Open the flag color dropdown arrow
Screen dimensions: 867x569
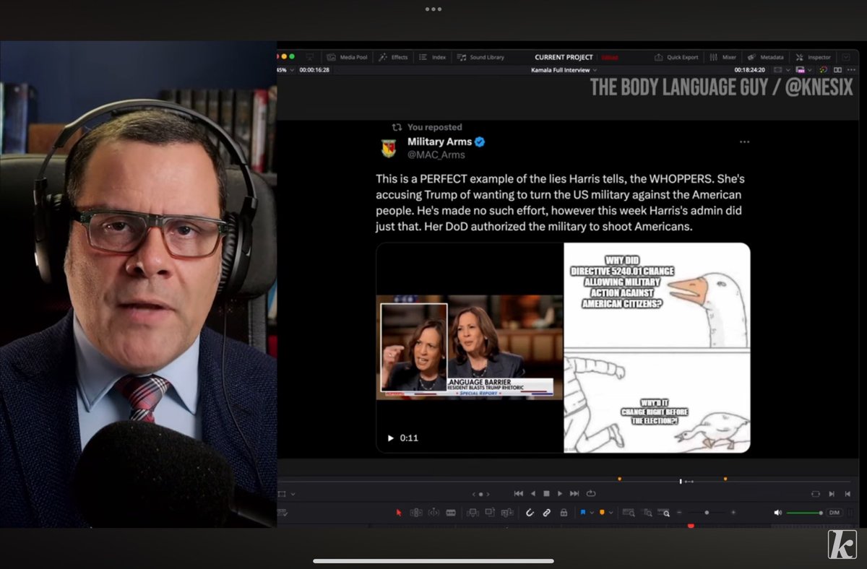click(x=591, y=513)
